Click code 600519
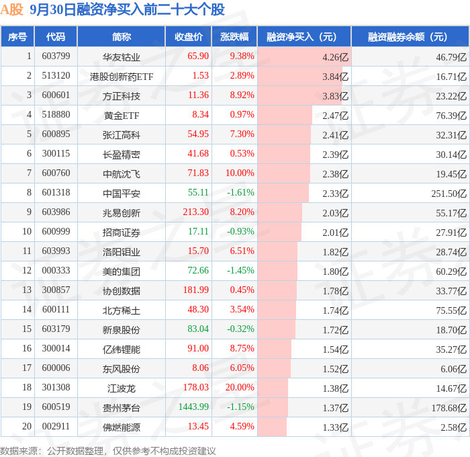This screenshot has height=457, width=470. 56,407
